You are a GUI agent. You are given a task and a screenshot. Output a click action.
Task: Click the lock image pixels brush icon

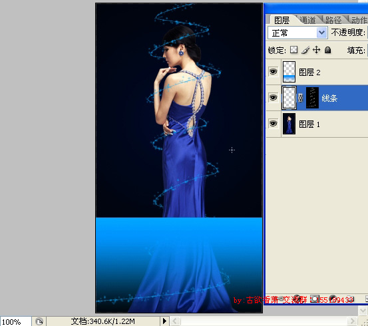[x=305, y=50]
